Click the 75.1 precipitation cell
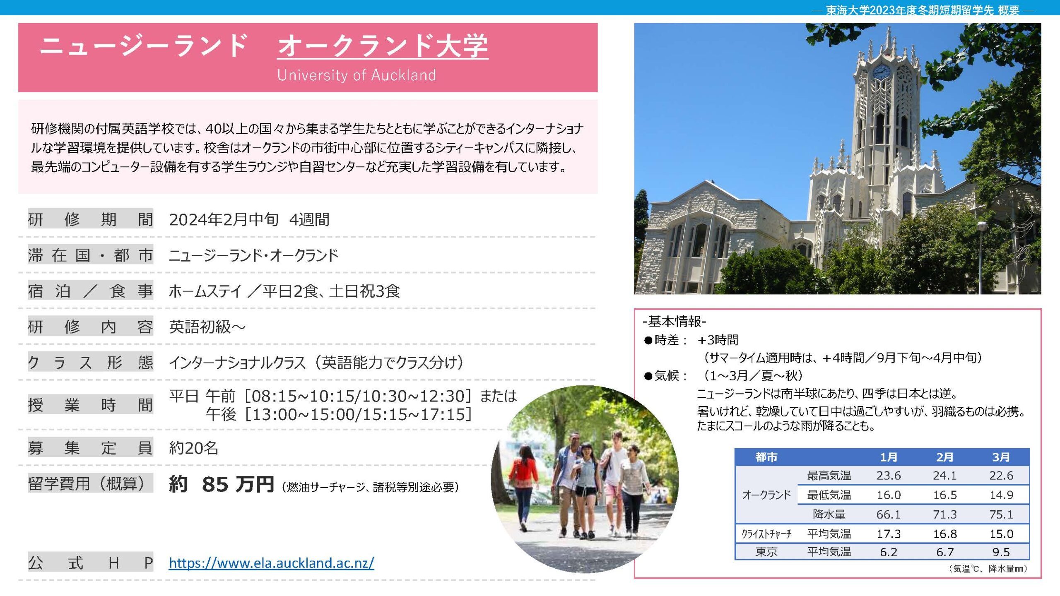 (1001, 514)
